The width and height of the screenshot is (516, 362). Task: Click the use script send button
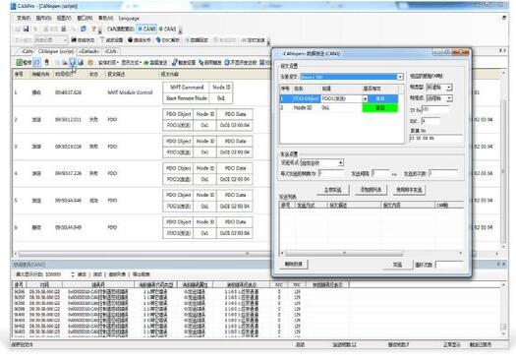point(409,190)
